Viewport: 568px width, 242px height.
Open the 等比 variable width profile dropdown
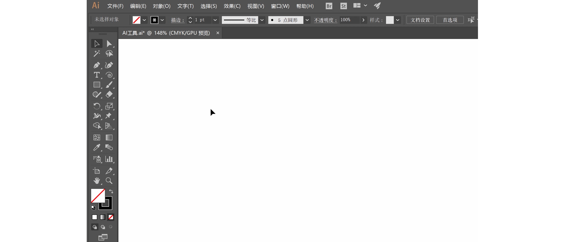262,20
